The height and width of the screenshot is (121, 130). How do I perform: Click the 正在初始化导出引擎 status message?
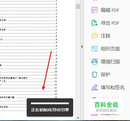click(x=50, y=110)
